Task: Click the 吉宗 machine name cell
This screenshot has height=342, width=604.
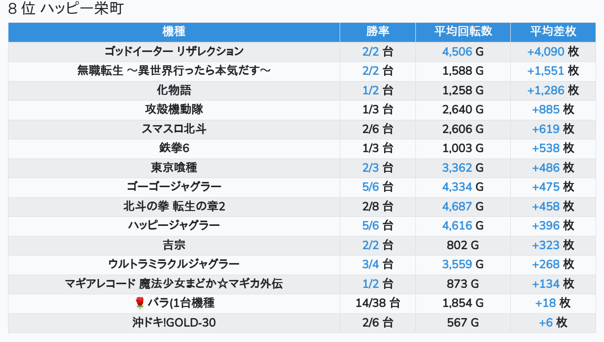Action: [174, 245]
